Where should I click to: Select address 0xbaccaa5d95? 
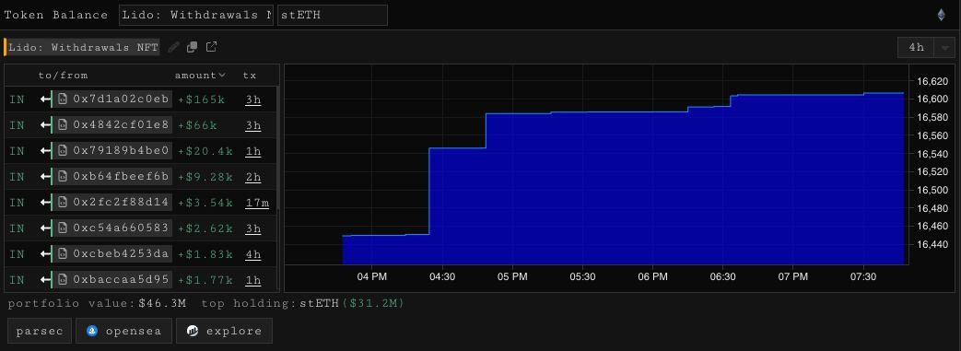[121, 279]
